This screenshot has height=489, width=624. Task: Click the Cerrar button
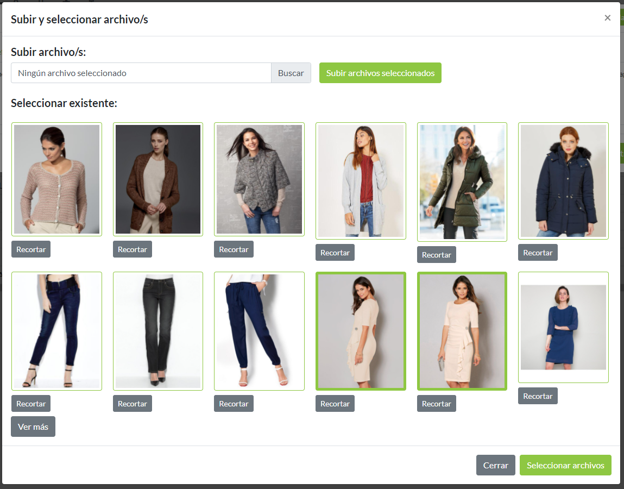(495, 465)
